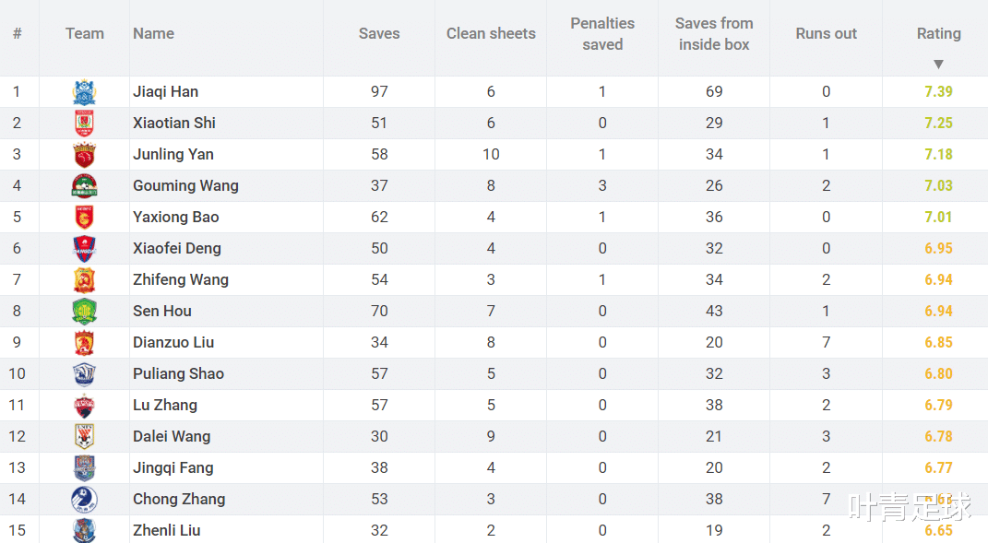Viewport: 988px width, 543px height.
Task: Click the club badge beside Junling Yan
Action: pyautogui.click(x=85, y=155)
